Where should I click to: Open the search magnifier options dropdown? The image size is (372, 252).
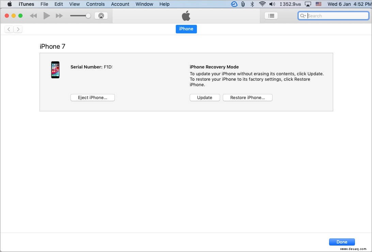(303, 16)
